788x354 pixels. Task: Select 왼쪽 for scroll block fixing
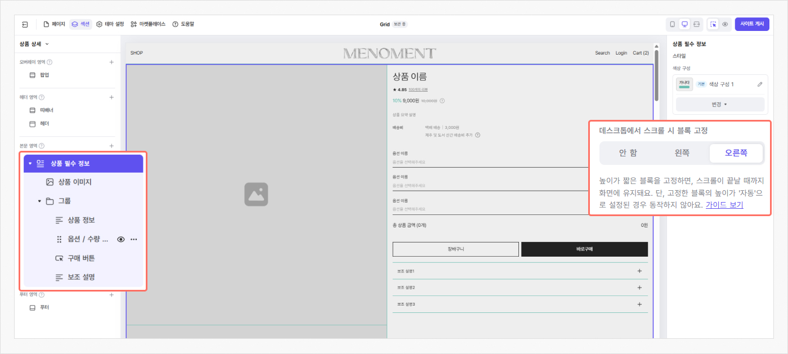[682, 152]
